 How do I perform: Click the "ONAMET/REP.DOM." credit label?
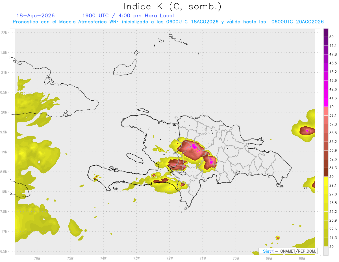point(298,251)
